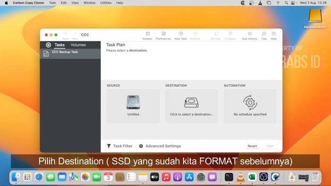Open CCC Preferences from toolbar
331x186 pixels.
point(163,36)
